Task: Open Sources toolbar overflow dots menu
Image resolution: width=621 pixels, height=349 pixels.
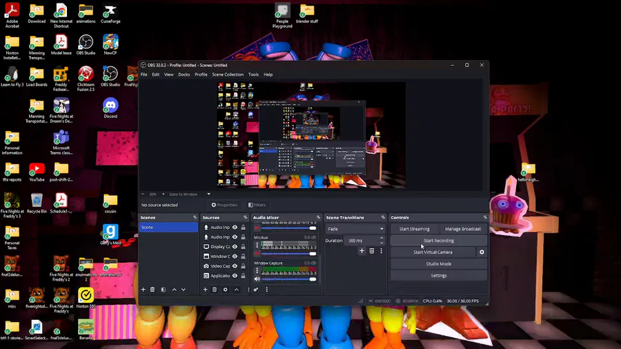Action: pos(248,290)
